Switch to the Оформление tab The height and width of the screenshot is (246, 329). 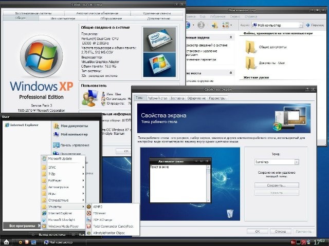[x=196, y=98]
